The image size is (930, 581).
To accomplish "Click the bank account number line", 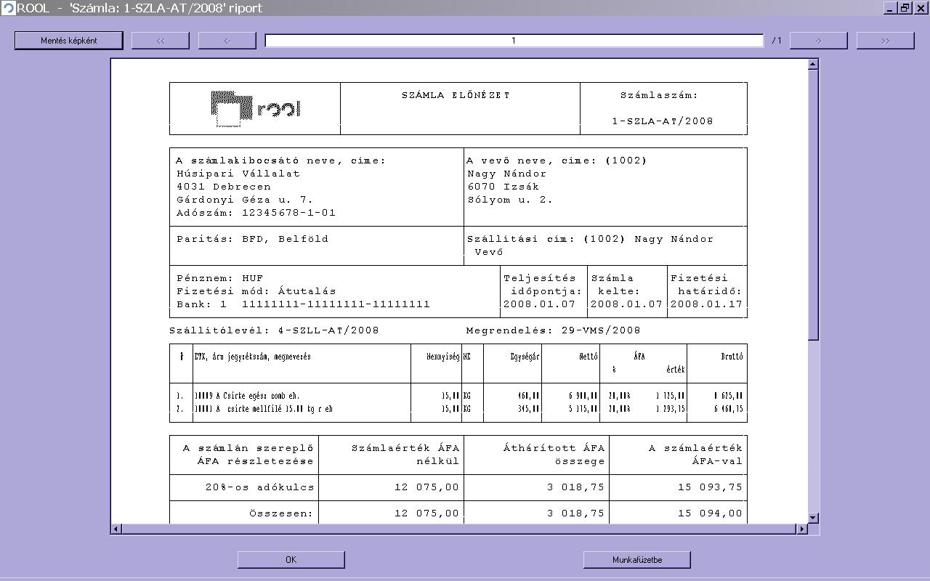I will pyautogui.click(x=304, y=304).
